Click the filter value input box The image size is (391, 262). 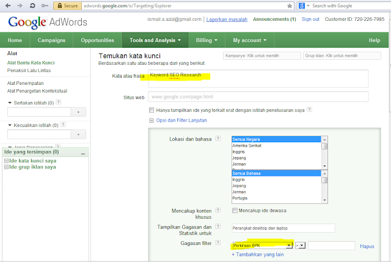point(331,246)
